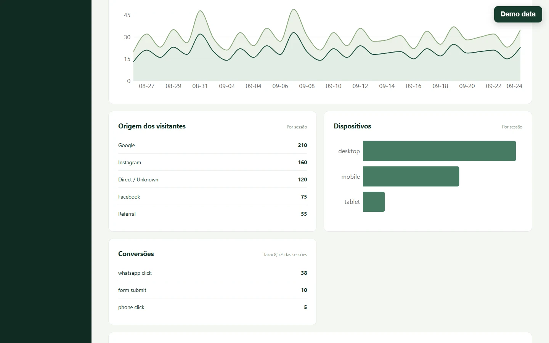Click the 30 value on chart y-axis
This screenshot has height=343, width=549.
[x=127, y=37]
